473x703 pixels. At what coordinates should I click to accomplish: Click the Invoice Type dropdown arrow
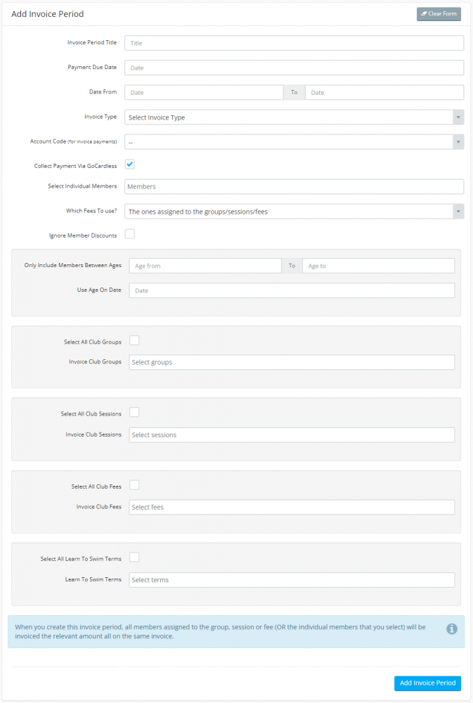pos(458,117)
